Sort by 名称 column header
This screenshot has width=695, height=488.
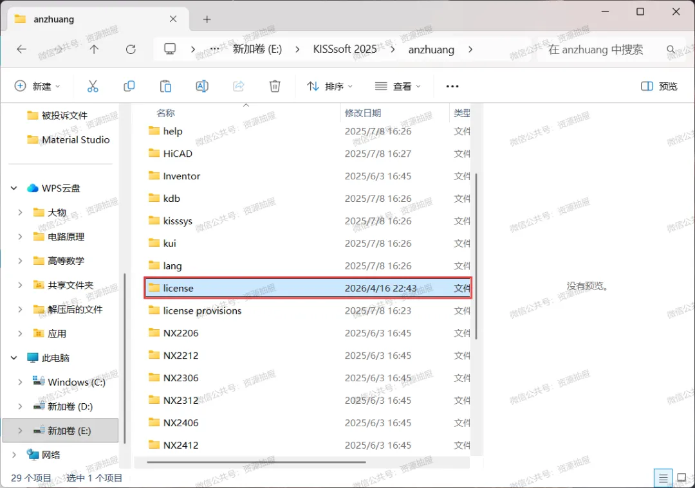click(x=166, y=113)
